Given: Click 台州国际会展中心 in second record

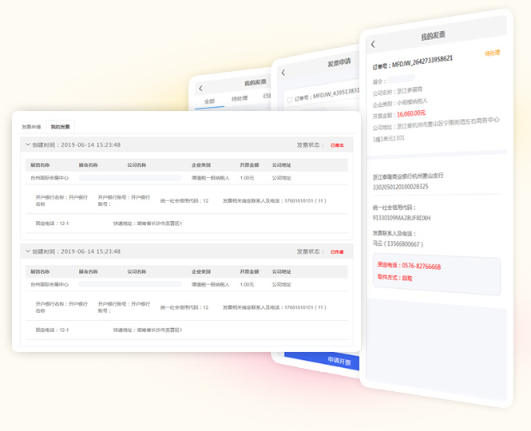Looking at the screenshot, I should click(50, 284).
